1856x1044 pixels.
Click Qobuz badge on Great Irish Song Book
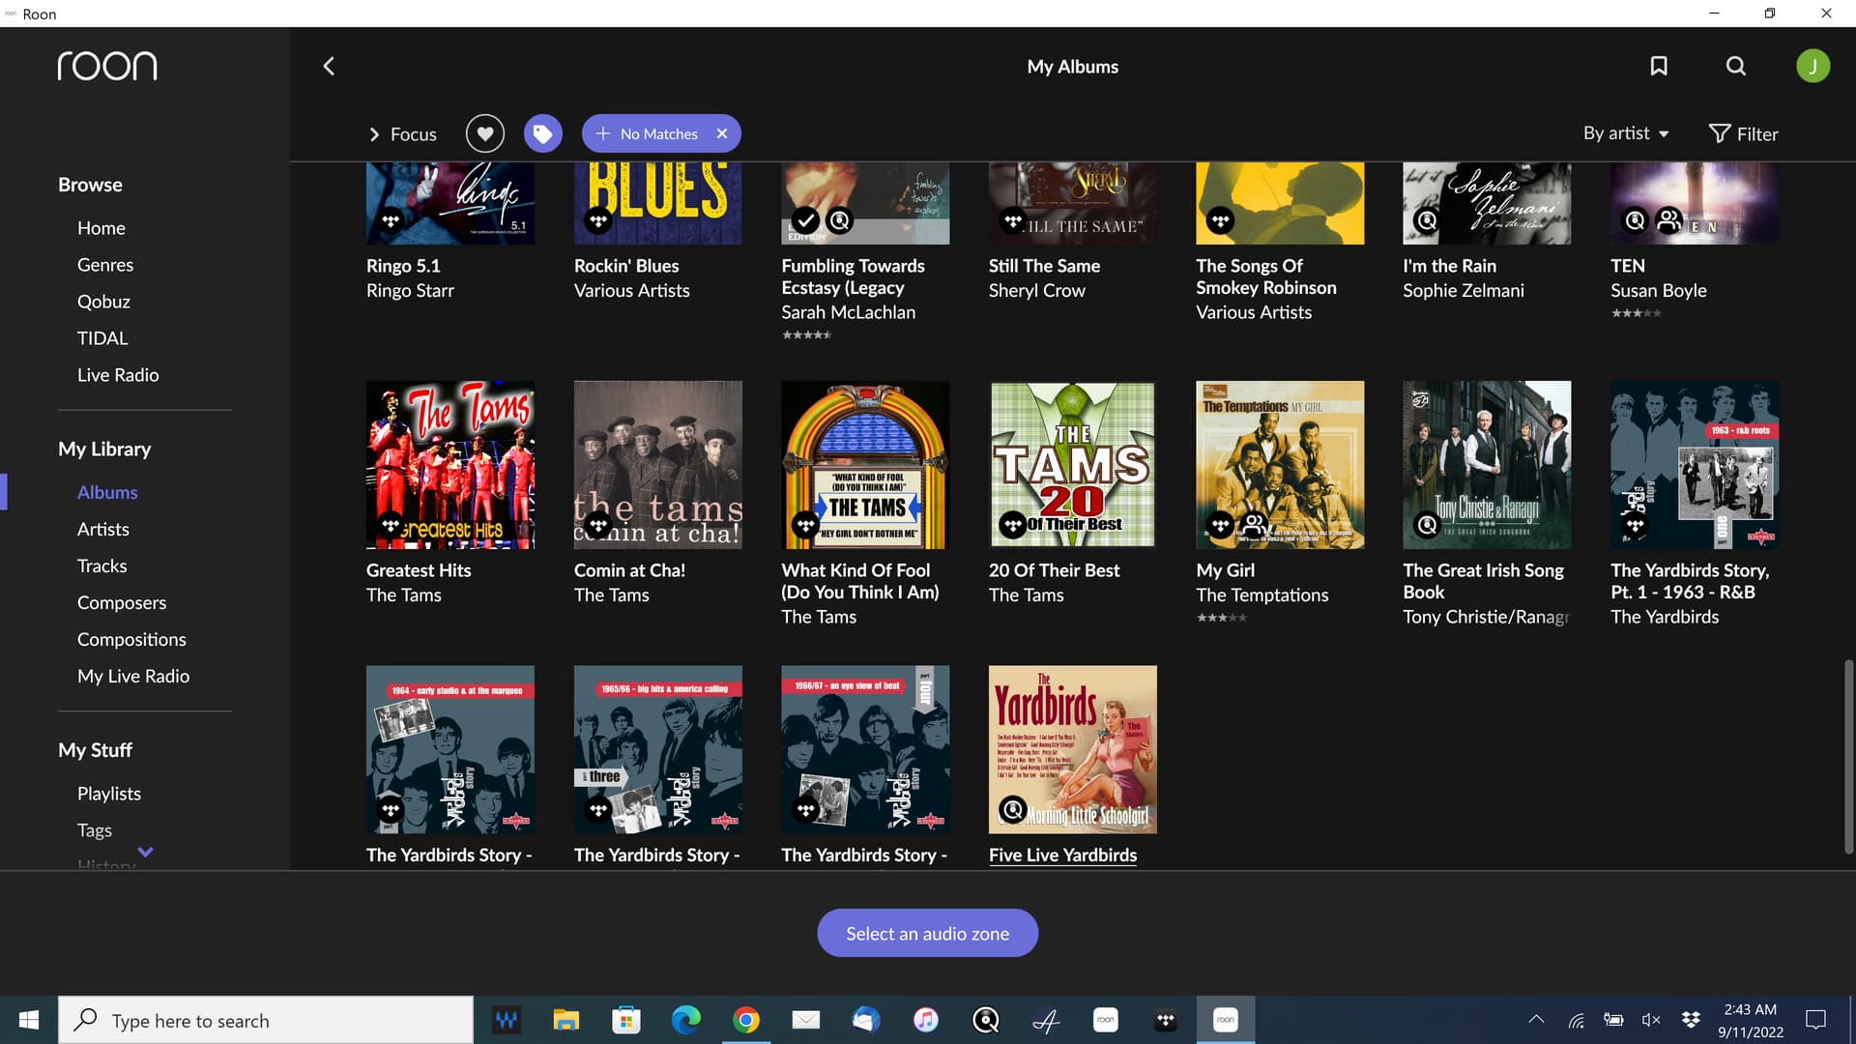click(1427, 525)
